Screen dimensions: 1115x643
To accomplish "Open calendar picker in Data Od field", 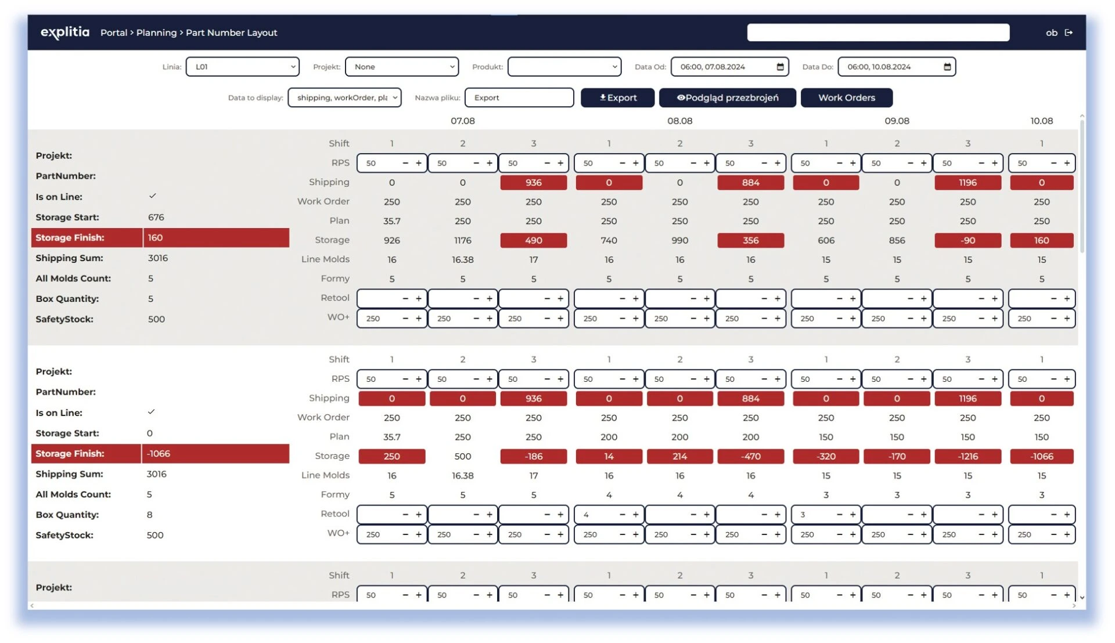I will [780, 67].
